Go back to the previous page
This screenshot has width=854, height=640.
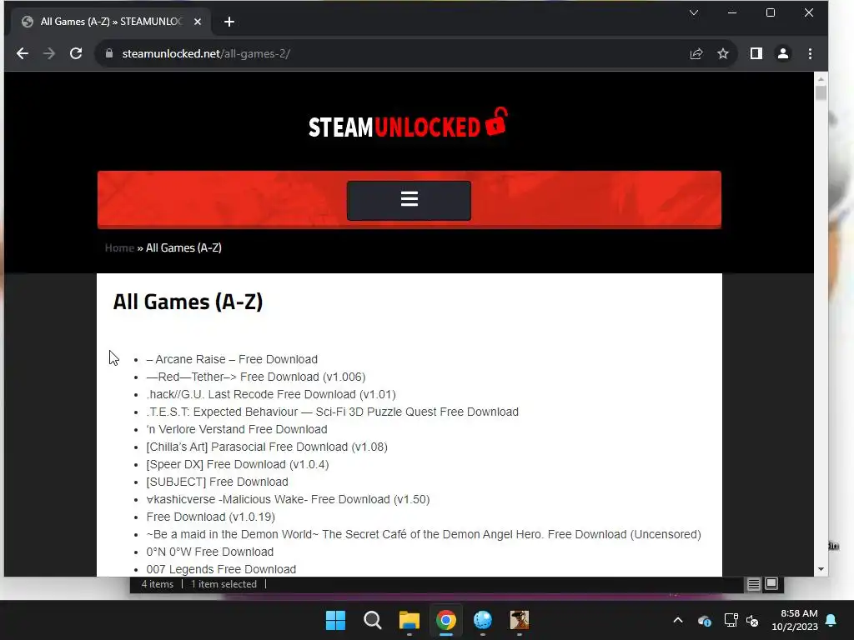pyautogui.click(x=23, y=53)
